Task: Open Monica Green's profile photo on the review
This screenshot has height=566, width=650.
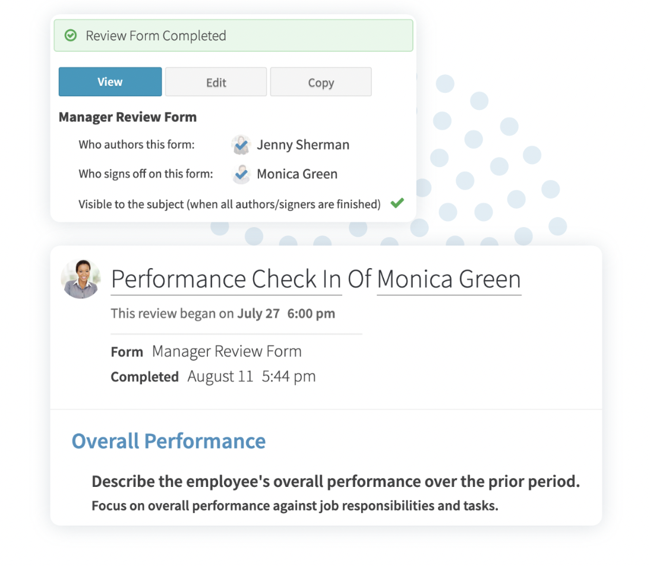Action: click(x=81, y=278)
